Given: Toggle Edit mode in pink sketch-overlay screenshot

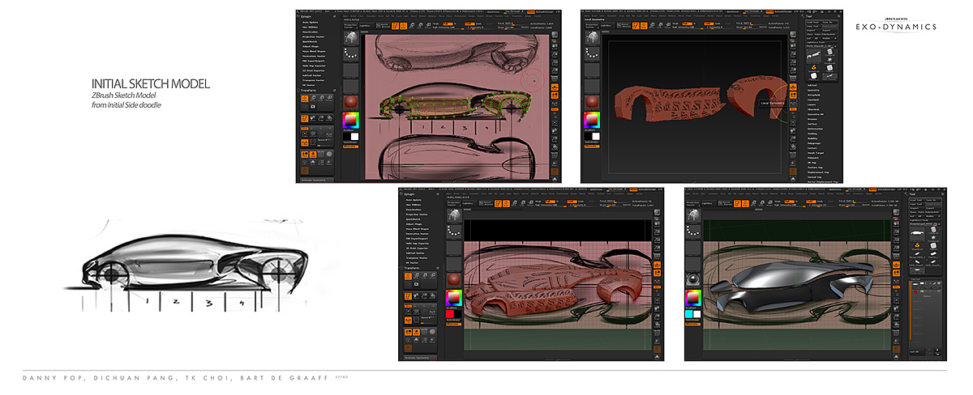Looking at the screenshot, I should click(395, 25).
